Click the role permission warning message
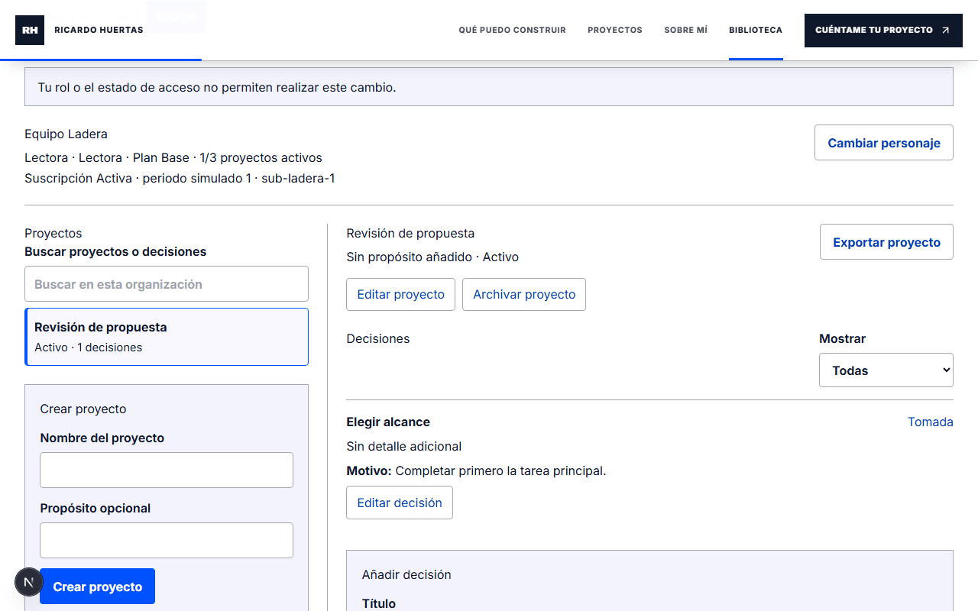 (489, 87)
